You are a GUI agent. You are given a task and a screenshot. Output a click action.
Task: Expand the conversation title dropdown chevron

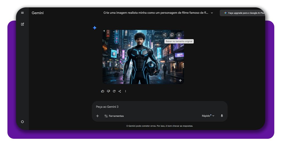(x=211, y=13)
